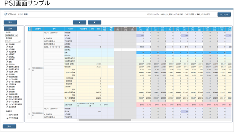Select the 選択した品番 radio button

pos(7,114)
